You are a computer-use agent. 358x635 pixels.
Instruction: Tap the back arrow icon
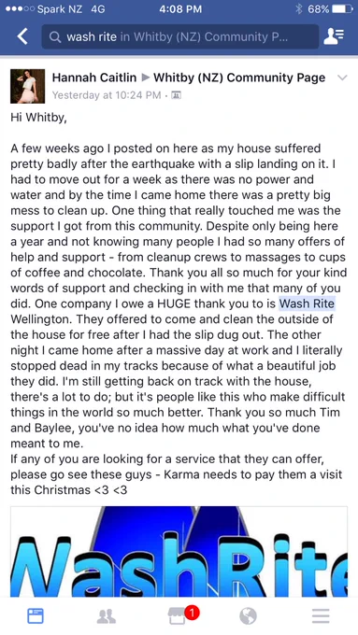22,36
